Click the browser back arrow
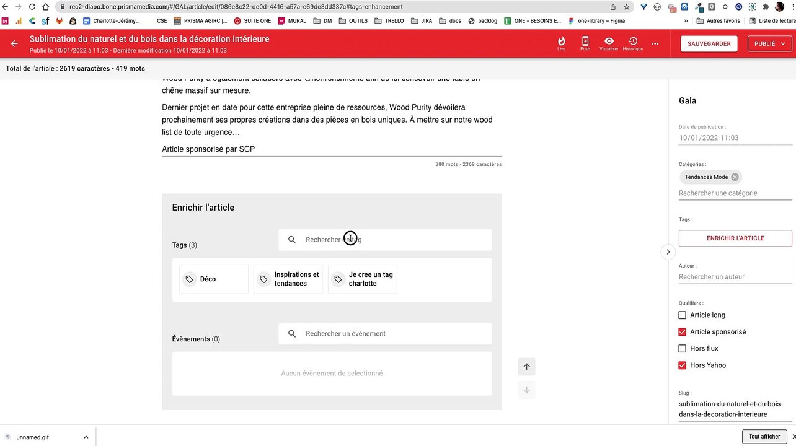Screen dimensions: 796x446 click(6, 7)
